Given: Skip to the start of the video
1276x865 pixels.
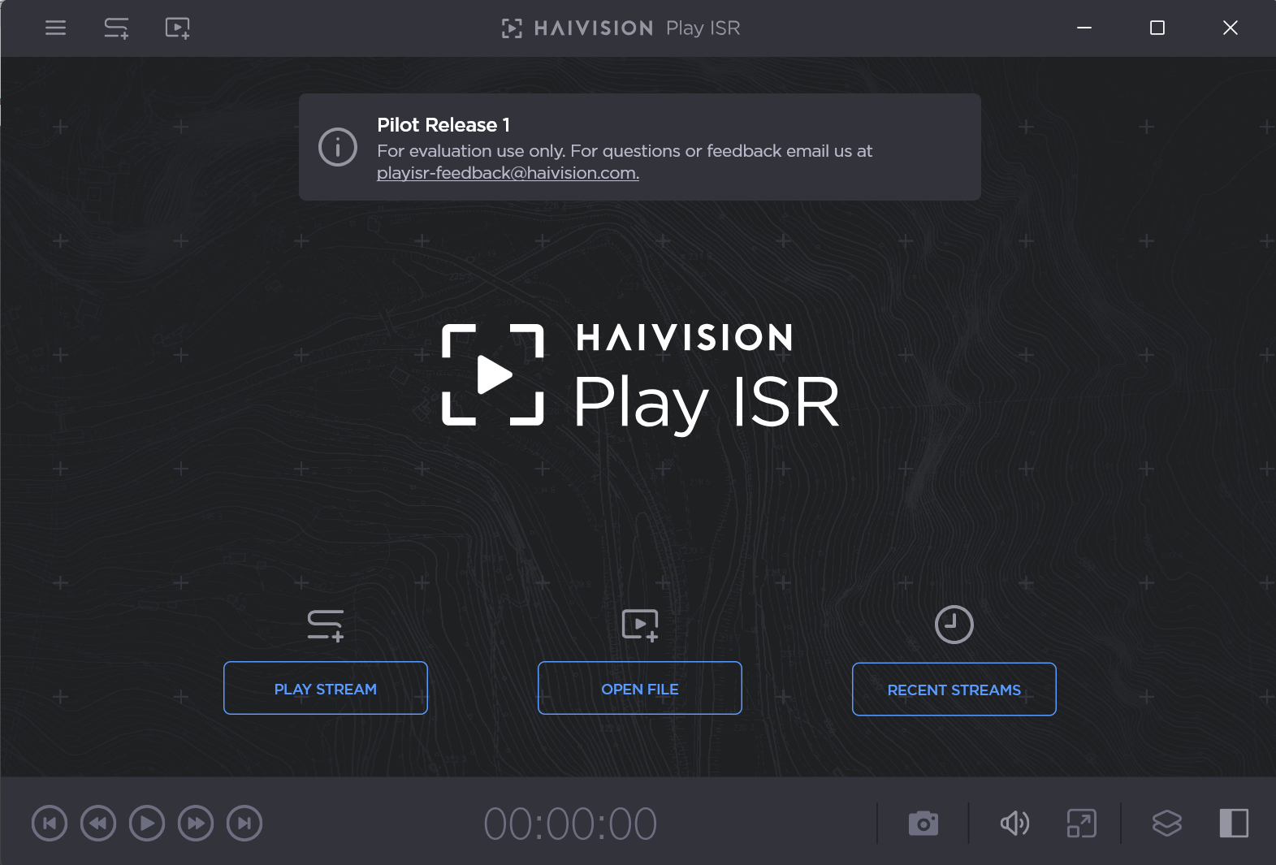Looking at the screenshot, I should tap(50, 824).
